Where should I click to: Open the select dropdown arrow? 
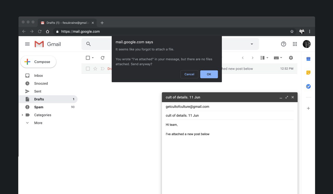pyautogui.click(x=93, y=58)
